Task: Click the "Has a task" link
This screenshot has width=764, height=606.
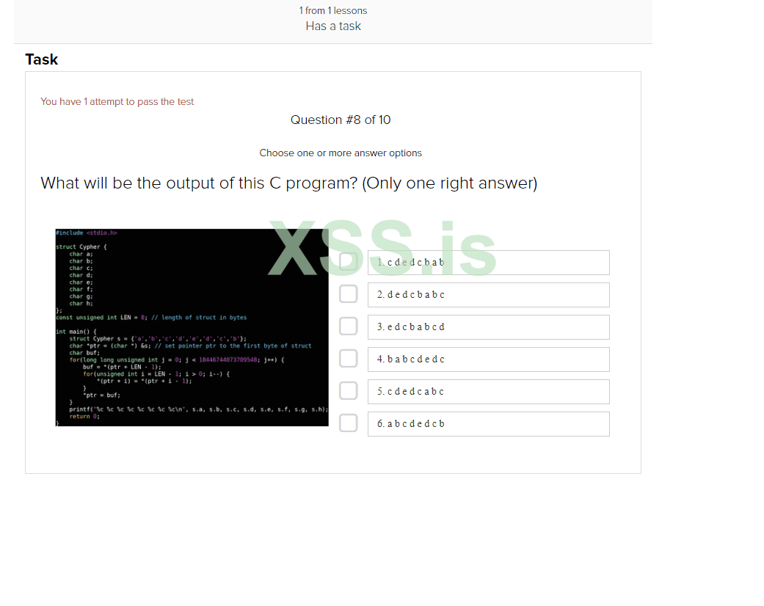Action: click(333, 26)
